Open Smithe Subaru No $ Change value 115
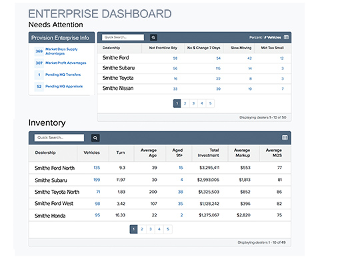This screenshot has height=257, width=364. click(x=218, y=69)
